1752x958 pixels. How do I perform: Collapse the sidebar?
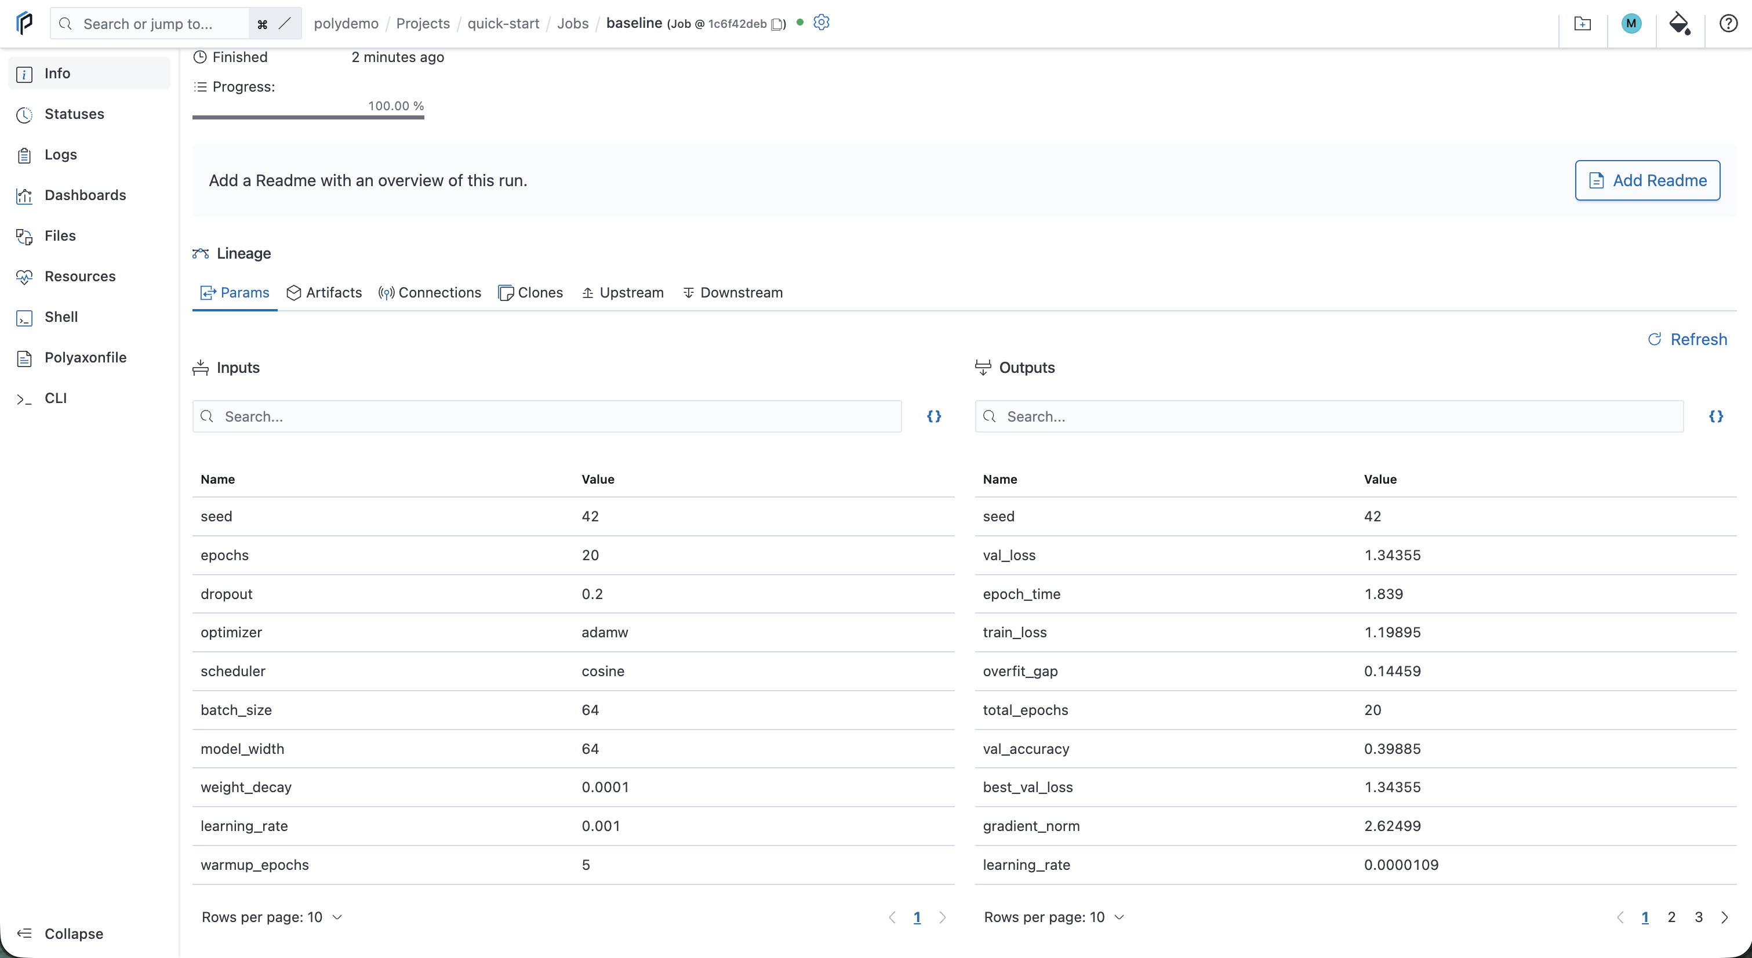(x=60, y=934)
